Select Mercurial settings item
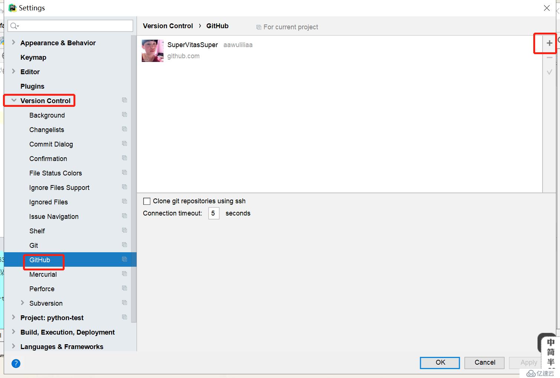560x378 pixels. 43,275
